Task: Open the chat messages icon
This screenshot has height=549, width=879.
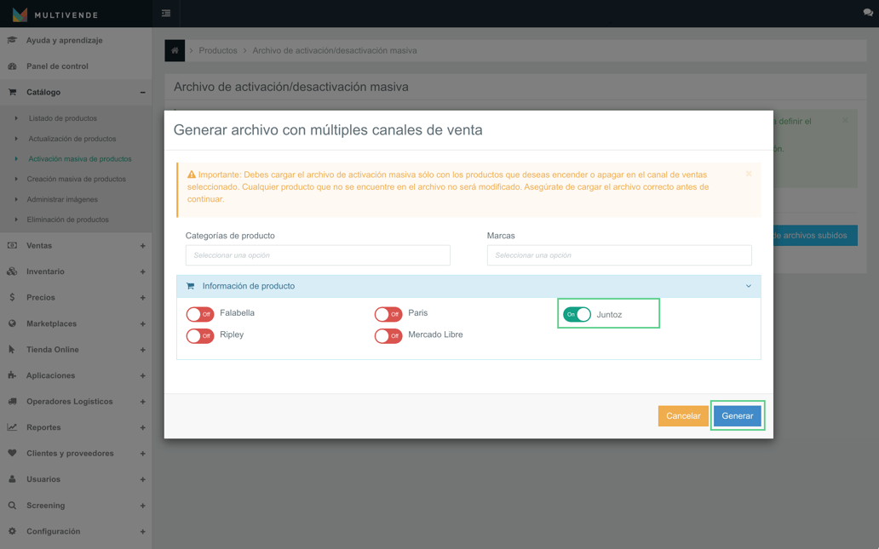Action: pyautogui.click(x=868, y=12)
